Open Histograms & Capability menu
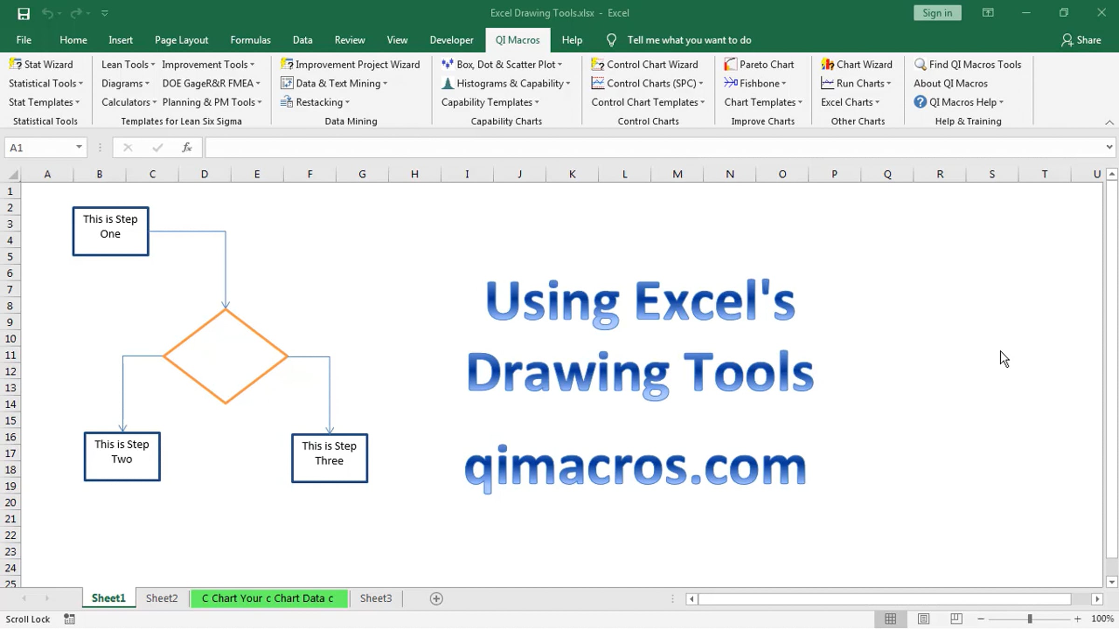This screenshot has width=1119, height=629. tap(506, 83)
